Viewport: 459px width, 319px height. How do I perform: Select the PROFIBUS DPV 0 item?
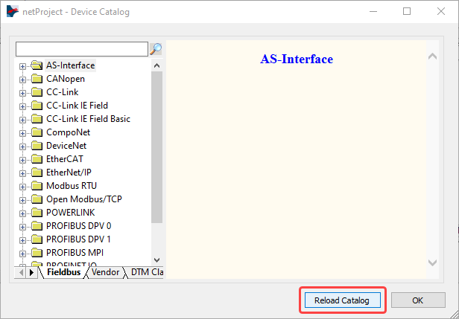point(79,226)
